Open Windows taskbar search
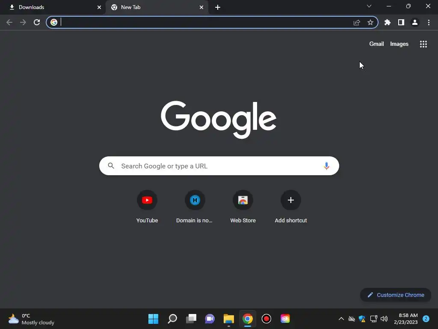The width and height of the screenshot is (438, 329). pyautogui.click(x=172, y=319)
